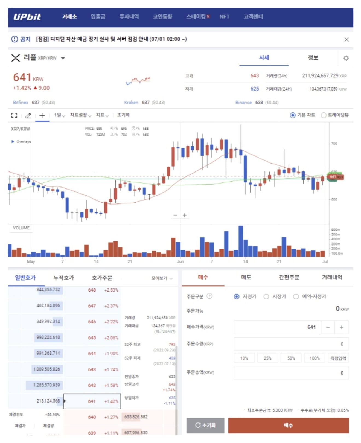This screenshot has height=443, width=361.
Task: Click the gray 초기화 order reset button
Action: (205, 425)
